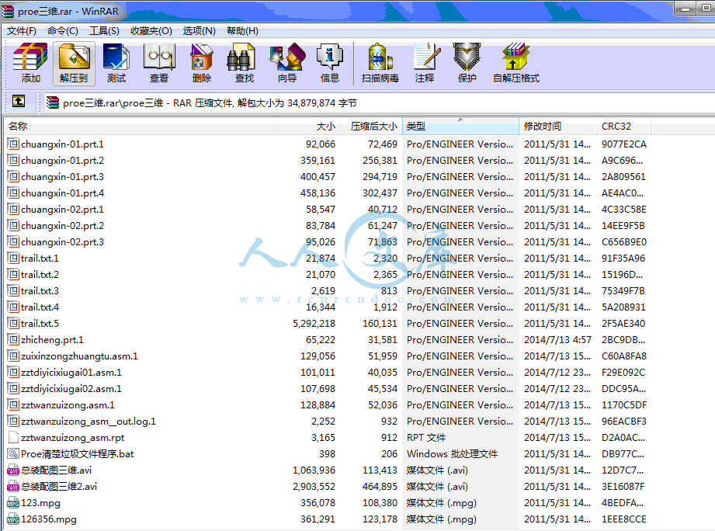Select the trail.txt.1 file icon
715x531 pixels.
point(13,258)
